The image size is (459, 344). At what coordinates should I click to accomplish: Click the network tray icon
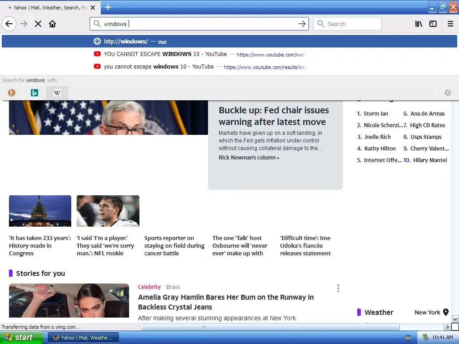[x=426, y=338]
